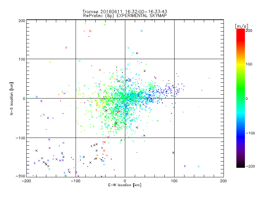The height and width of the screenshot is (197, 263).
Task: Click the green X marker near (67, -57) km
Action: click(x=158, y=121)
